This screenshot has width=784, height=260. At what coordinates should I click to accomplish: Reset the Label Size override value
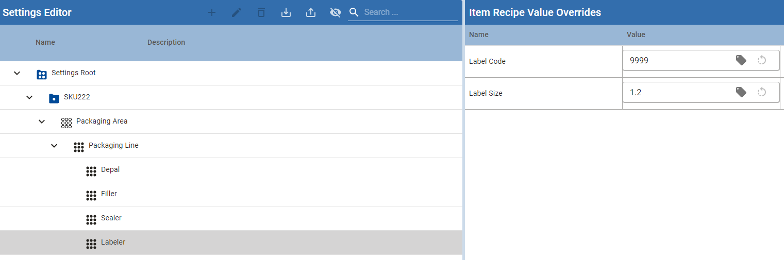(x=762, y=92)
